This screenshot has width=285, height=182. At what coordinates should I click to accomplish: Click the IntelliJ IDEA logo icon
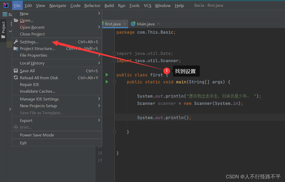coord(6,5)
